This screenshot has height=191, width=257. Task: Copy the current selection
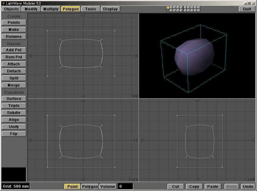194,186
